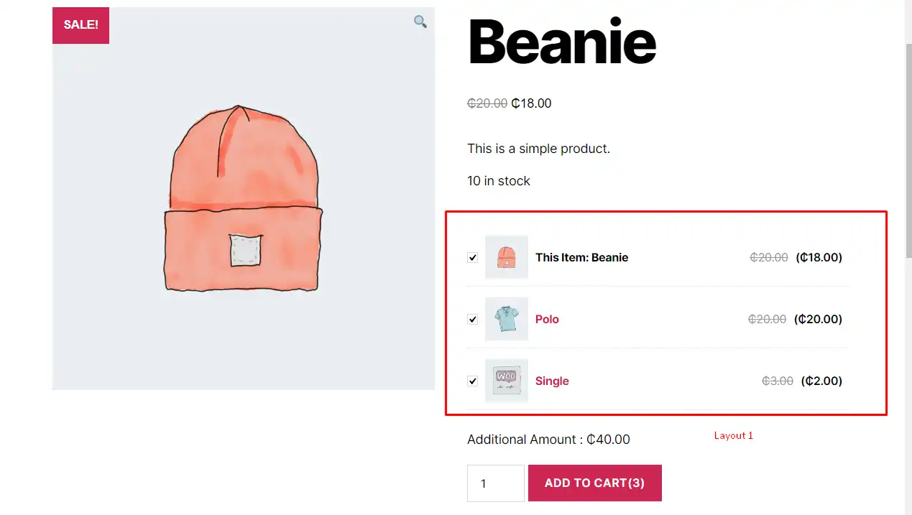Click the SALE! badge on product image

point(80,25)
